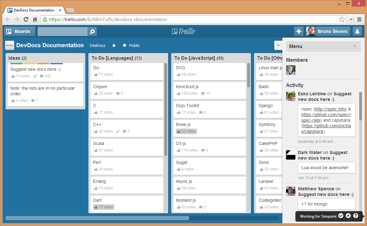This screenshot has height=226, width=367.
Task: Click thumbs-up icon on Laravel card
Action: pos(261,188)
